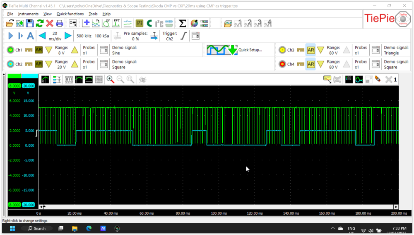The height and width of the screenshot is (235, 414).
Task: Open Ch1 Range 8 V selector
Action: pyautogui.click(x=62, y=50)
